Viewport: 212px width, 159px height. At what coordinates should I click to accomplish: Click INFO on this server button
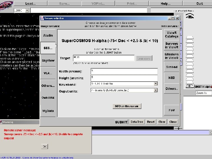pos(127,106)
